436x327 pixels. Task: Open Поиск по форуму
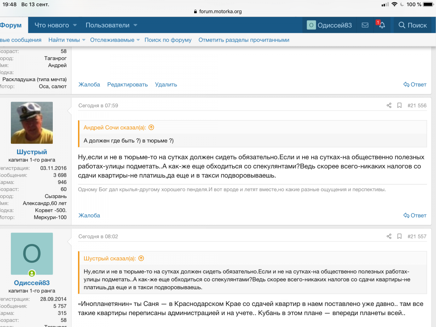click(168, 40)
